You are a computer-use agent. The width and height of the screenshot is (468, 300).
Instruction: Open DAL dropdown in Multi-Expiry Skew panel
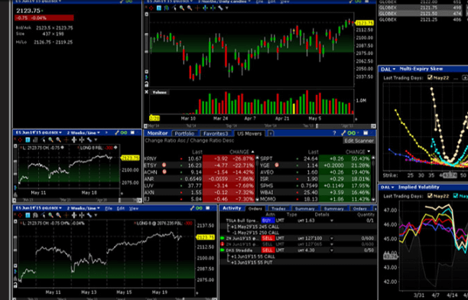(x=388, y=70)
